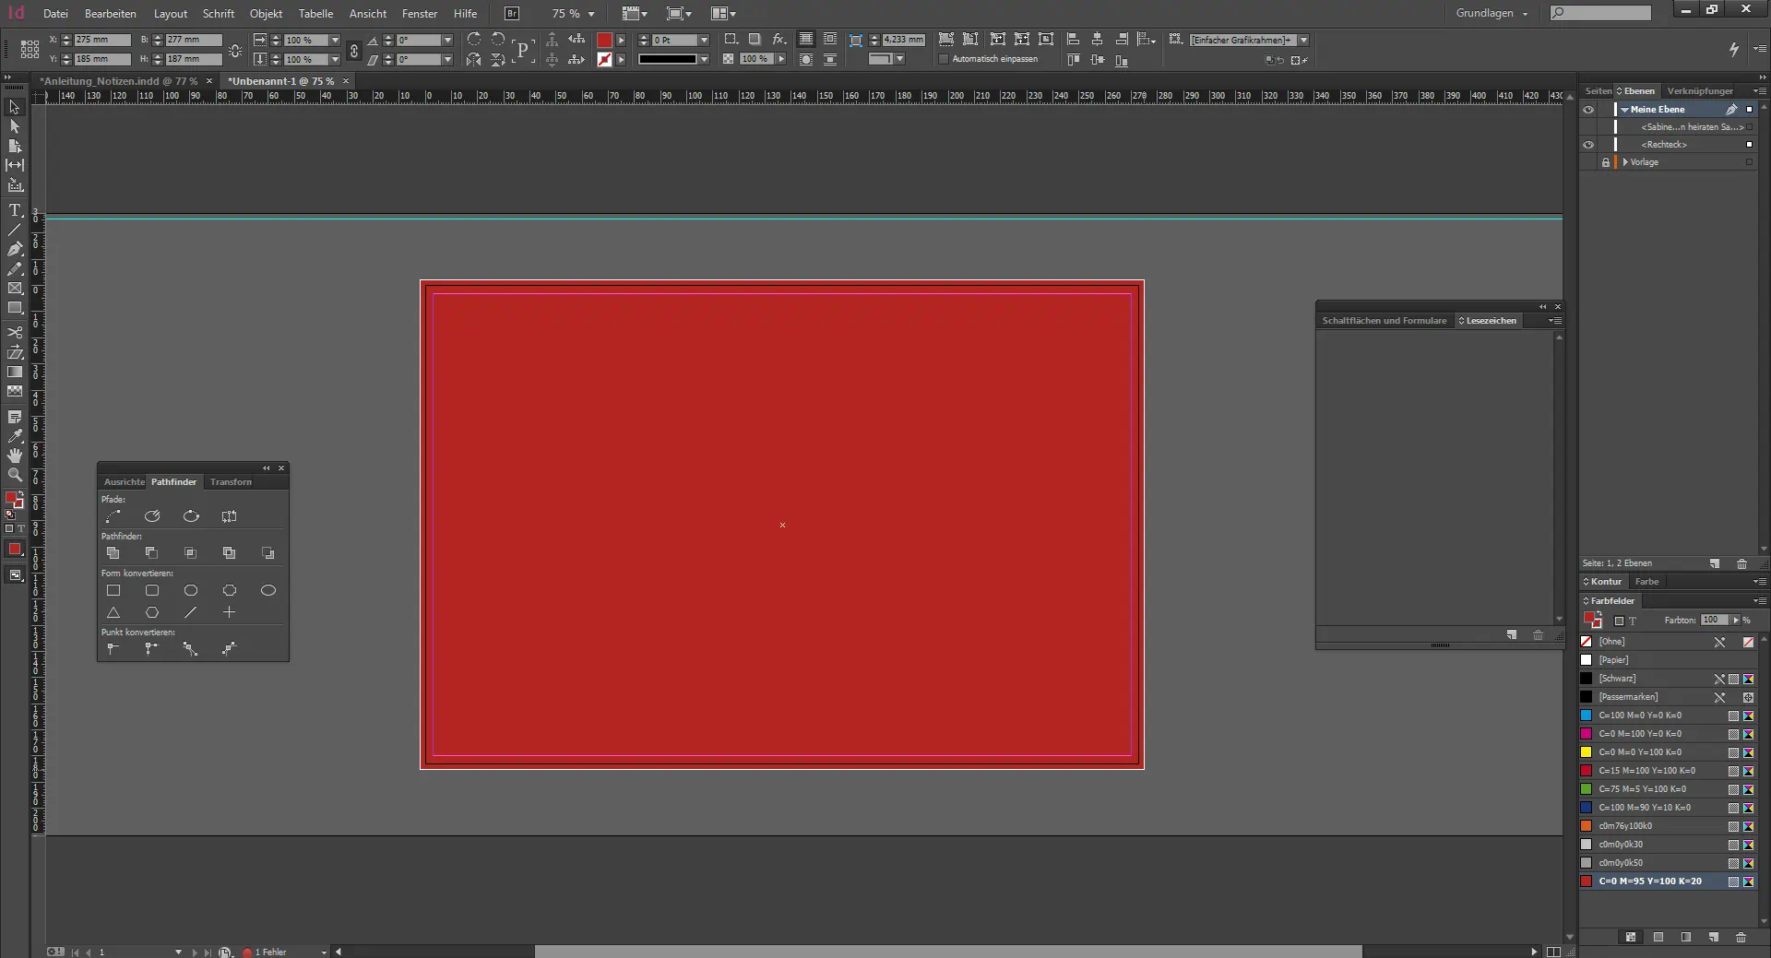Toggle visibility of the Rechteck object

(x=1588, y=145)
